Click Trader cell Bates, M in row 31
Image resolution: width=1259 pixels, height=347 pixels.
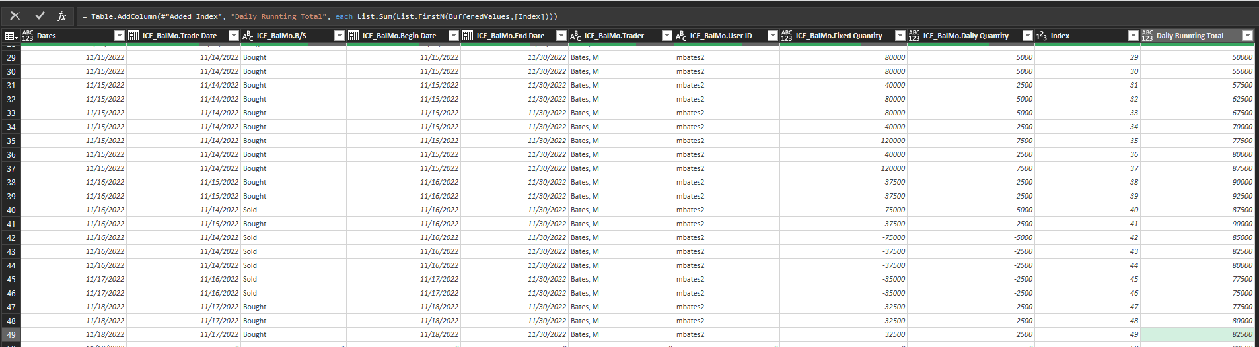click(x=621, y=85)
